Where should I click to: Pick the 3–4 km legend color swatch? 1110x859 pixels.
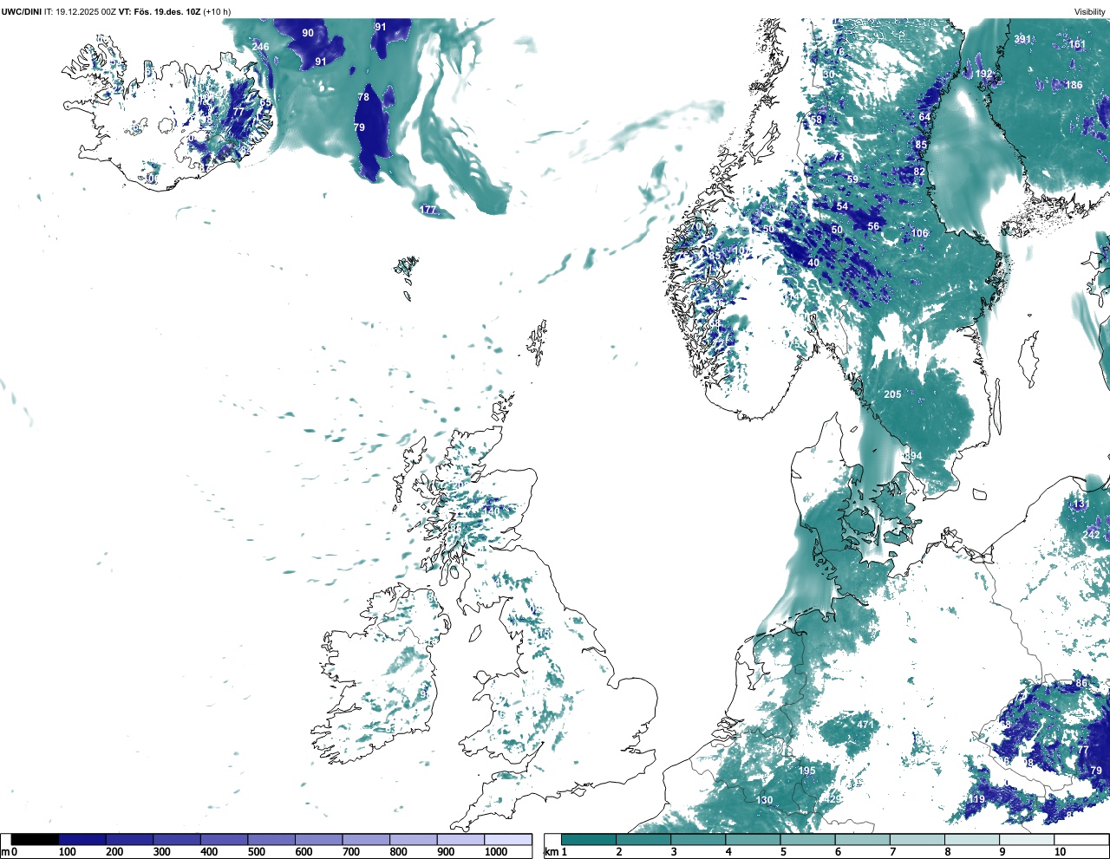click(698, 839)
